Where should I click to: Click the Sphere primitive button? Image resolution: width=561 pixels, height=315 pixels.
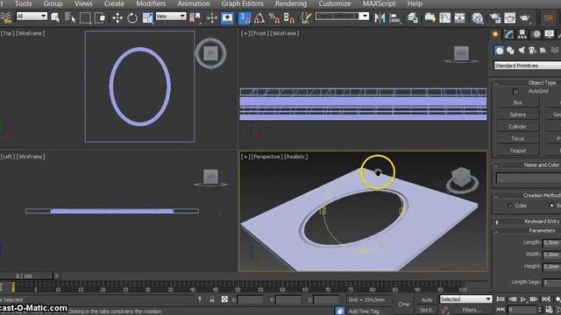click(518, 115)
